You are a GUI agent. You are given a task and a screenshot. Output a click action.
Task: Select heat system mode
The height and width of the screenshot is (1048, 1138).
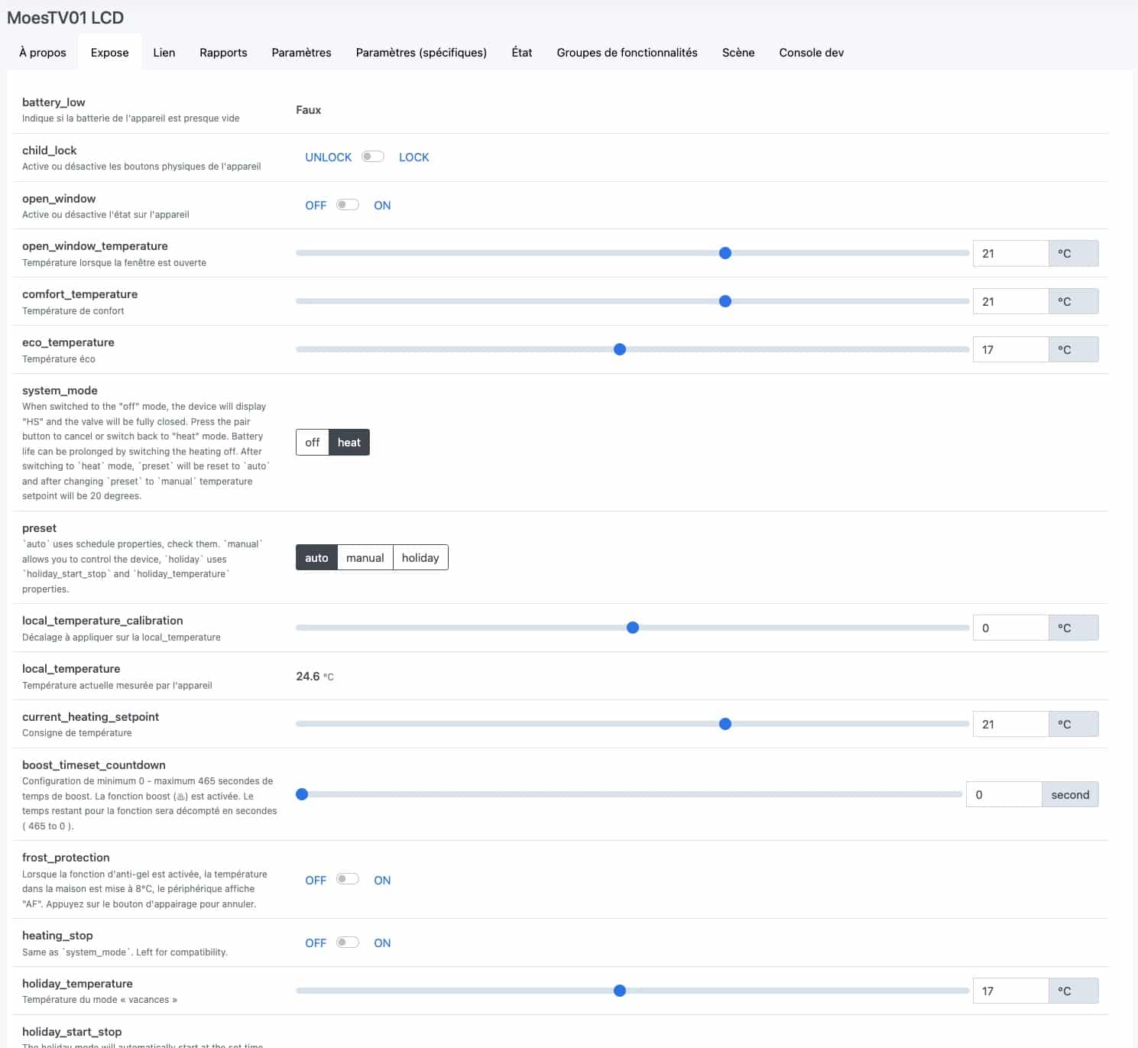coord(349,442)
